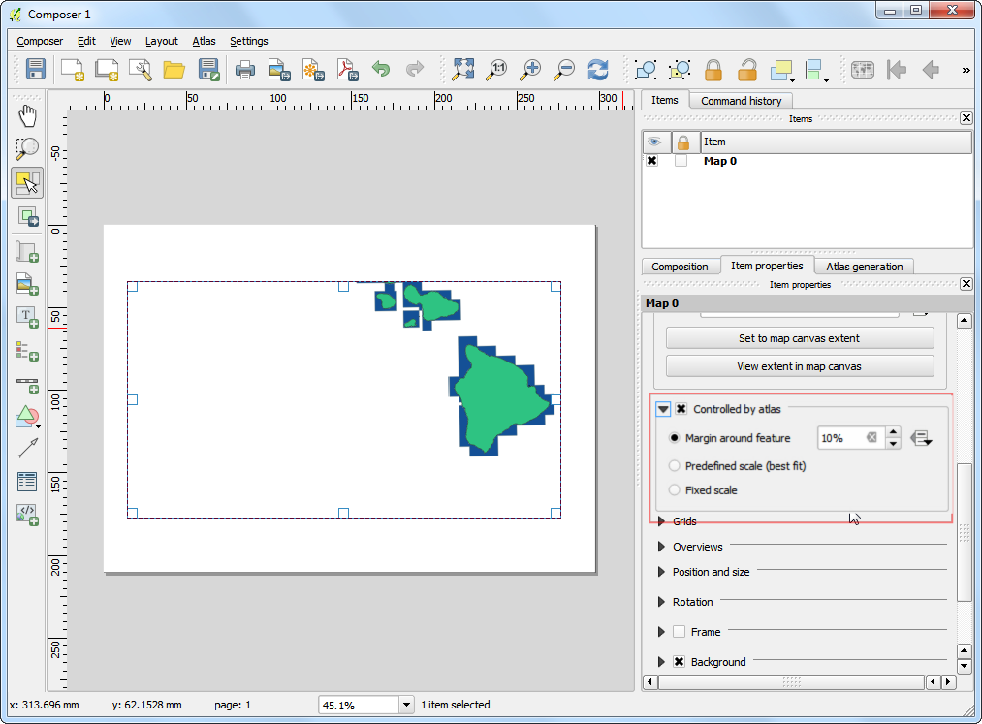Image resolution: width=982 pixels, height=724 pixels.
Task: Select Predefined scale (best fit)
Action: [674, 466]
